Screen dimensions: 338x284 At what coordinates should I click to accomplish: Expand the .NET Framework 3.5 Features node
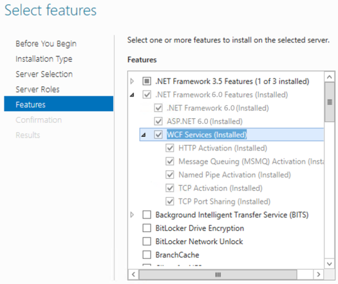click(132, 82)
